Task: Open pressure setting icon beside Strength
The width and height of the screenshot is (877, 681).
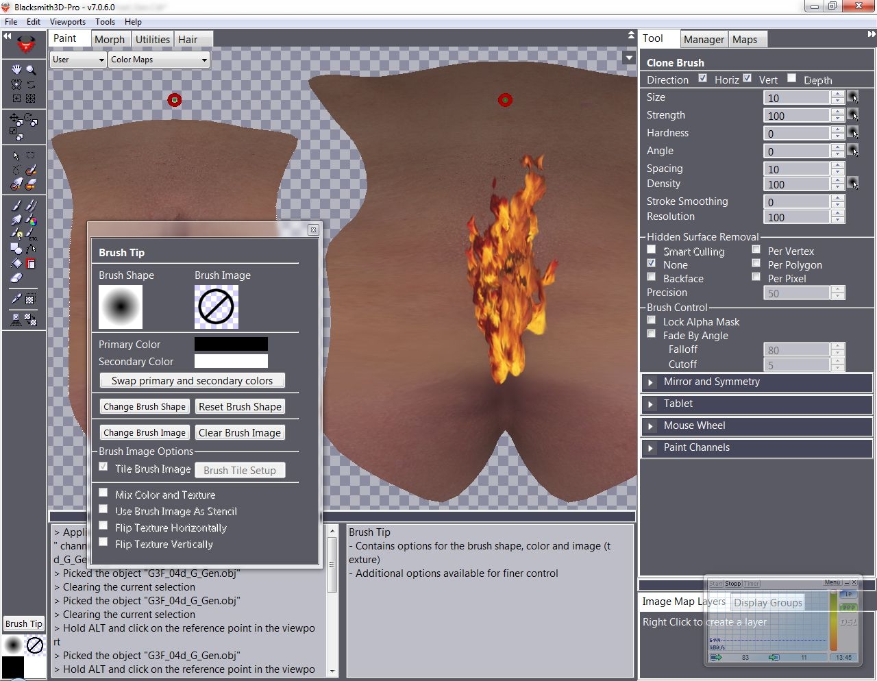Action: tap(853, 115)
